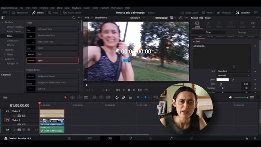
Task: Open Project Settings gear icon
Action: coord(255,138)
